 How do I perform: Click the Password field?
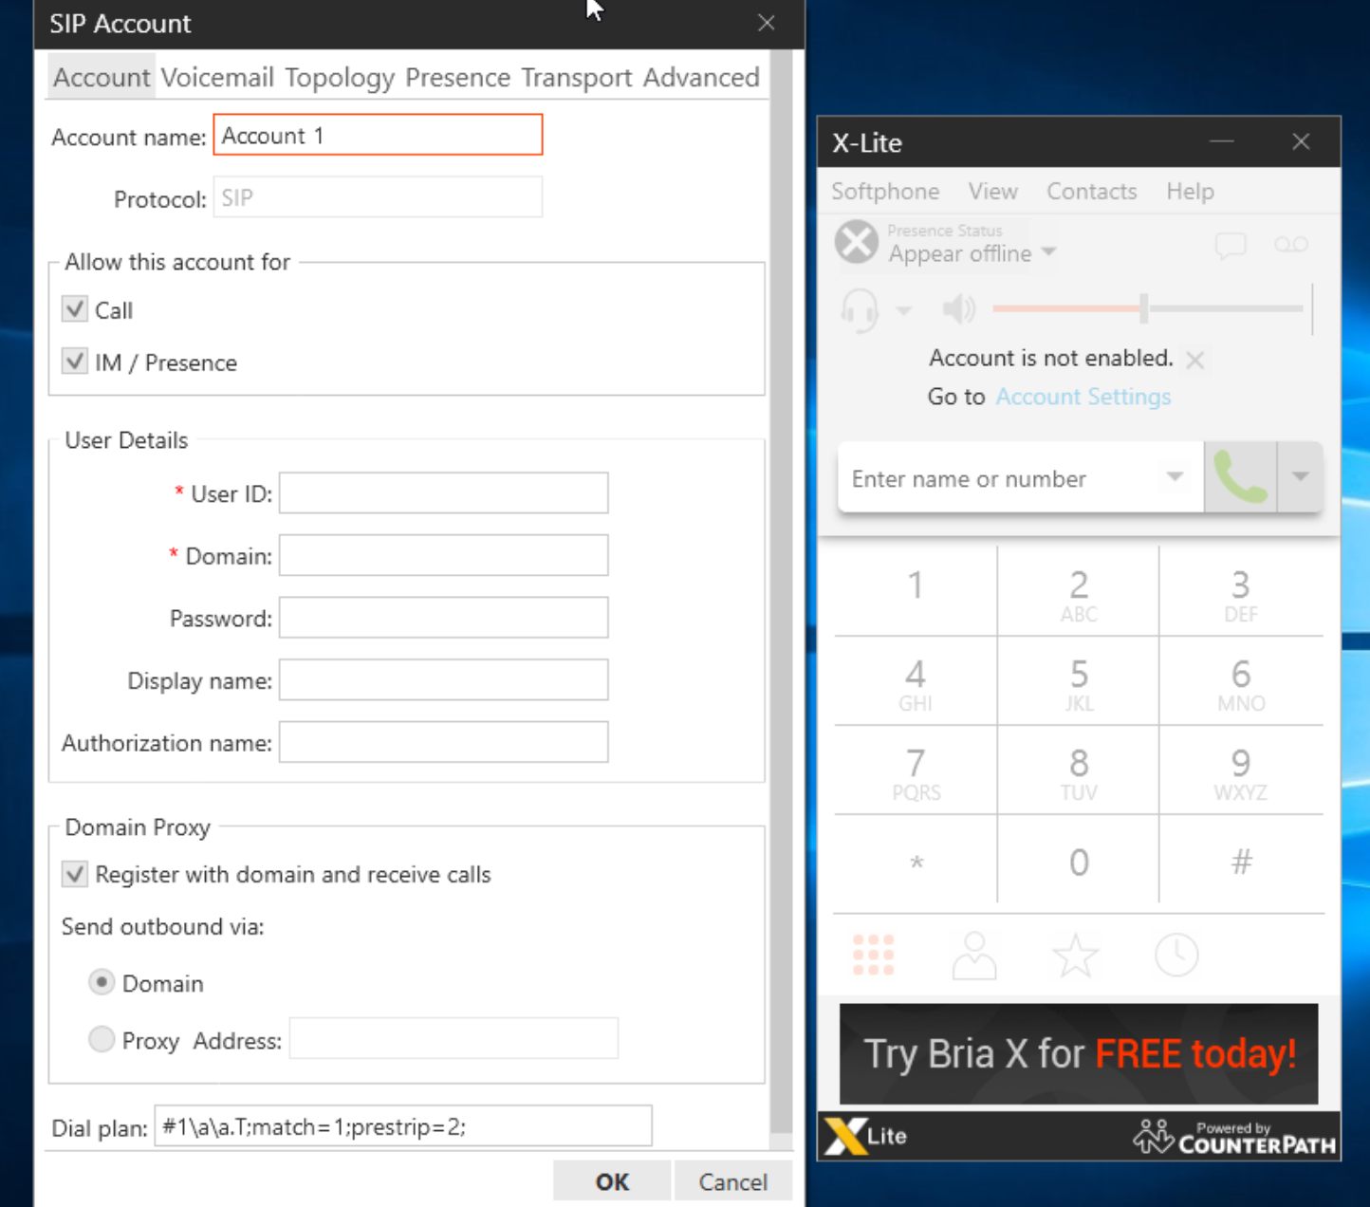coord(443,618)
